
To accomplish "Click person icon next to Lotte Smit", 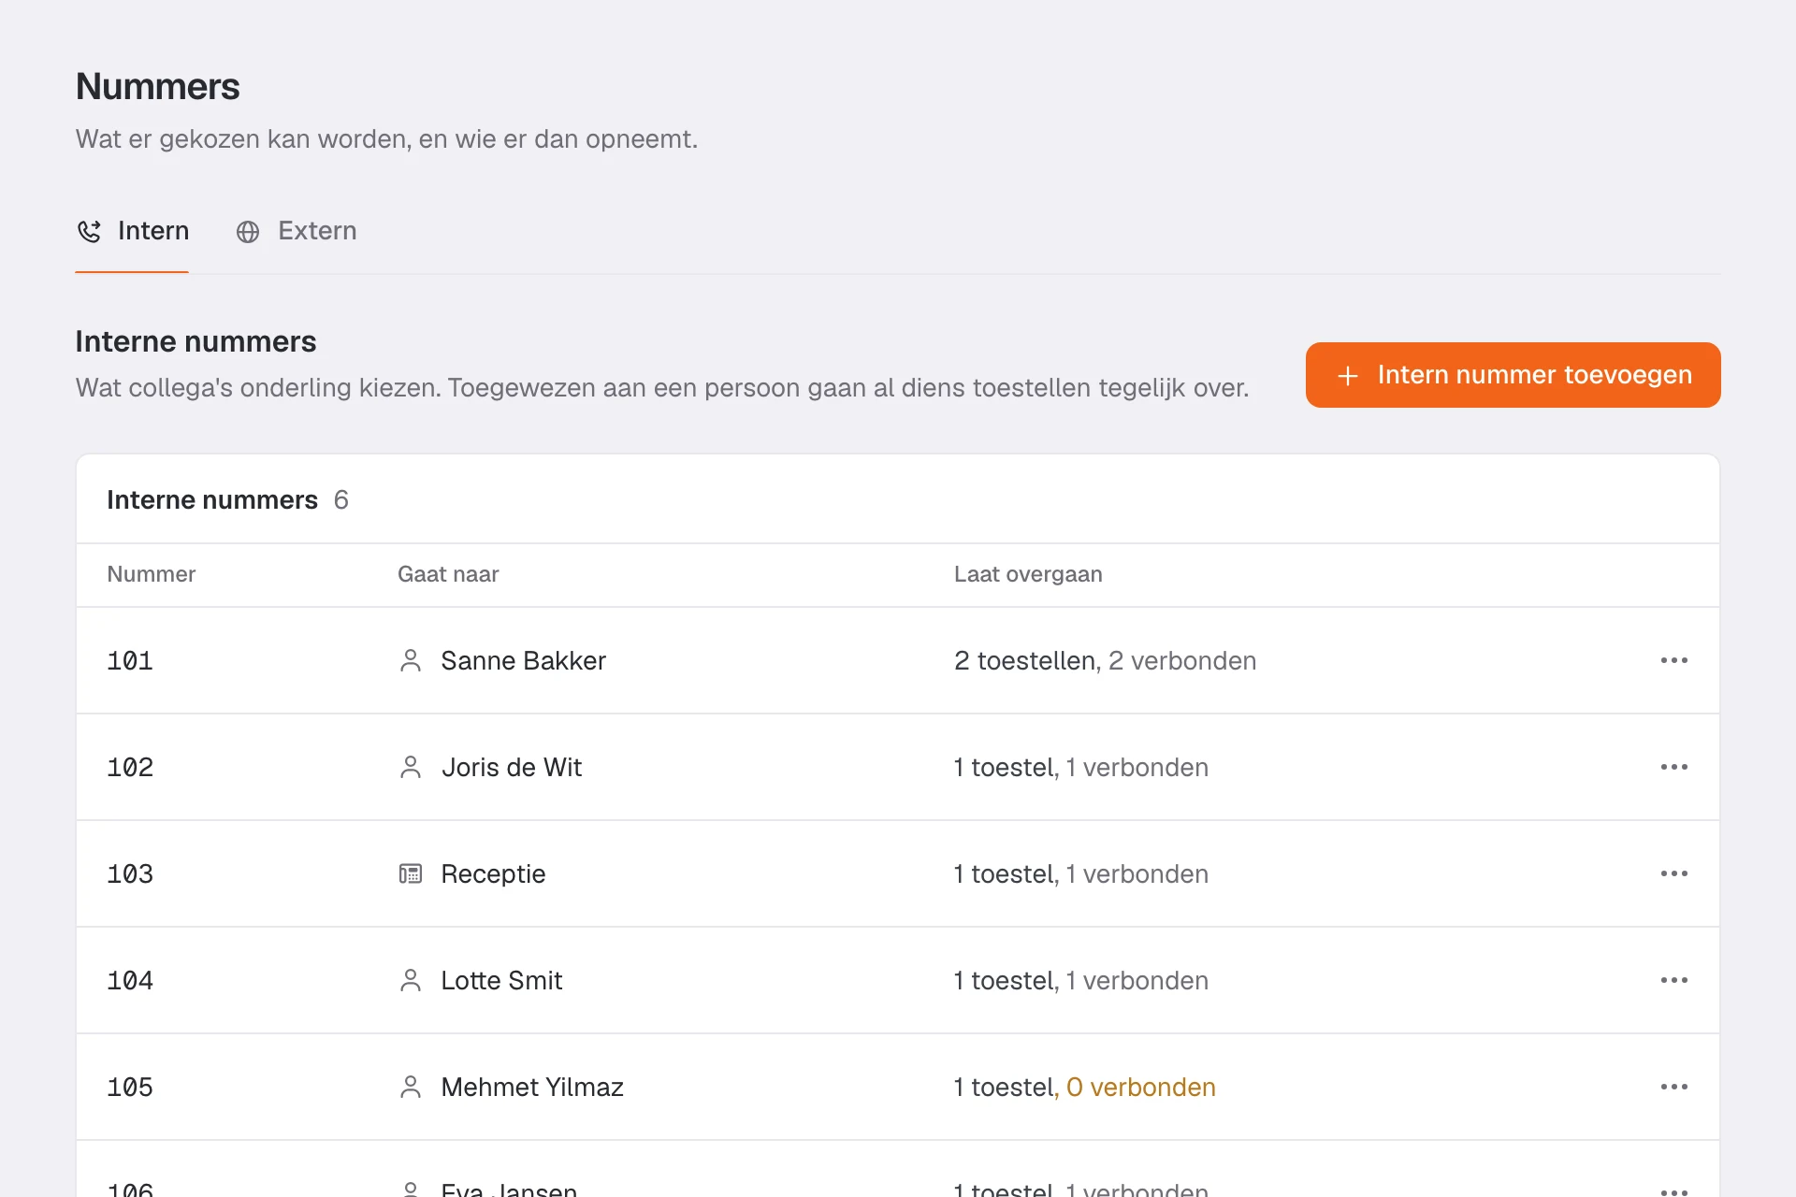I will pos(410,981).
